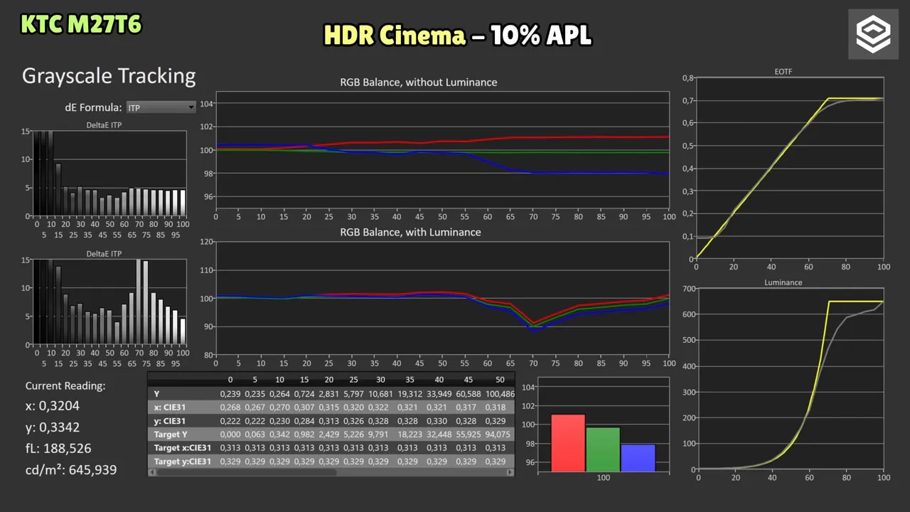910x512 pixels.
Task: Select the 'Target x:CIE31' row header
Action: click(x=183, y=448)
